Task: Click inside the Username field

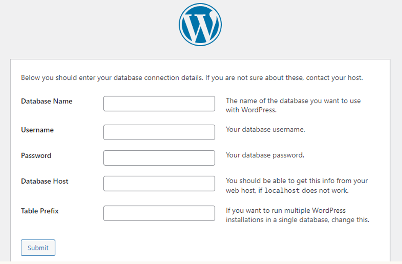Action: point(158,132)
